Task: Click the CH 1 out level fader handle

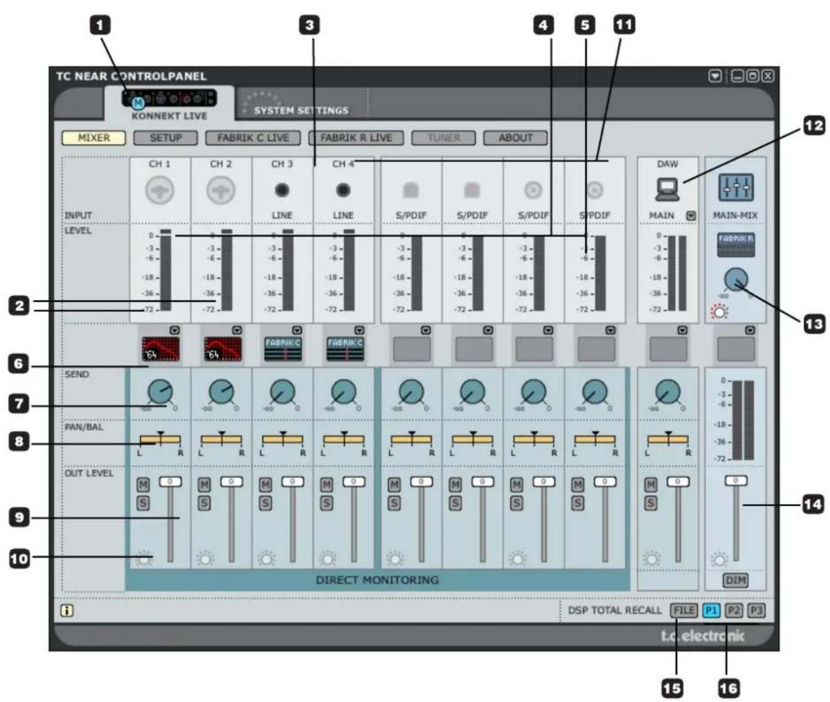Action: point(170,481)
